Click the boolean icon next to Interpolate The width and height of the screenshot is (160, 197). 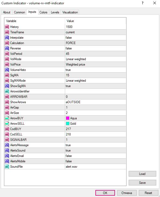click(7, 38)
